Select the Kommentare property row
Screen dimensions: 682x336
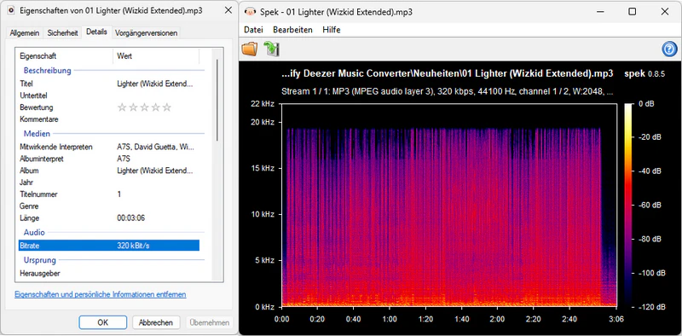point(109,119)
